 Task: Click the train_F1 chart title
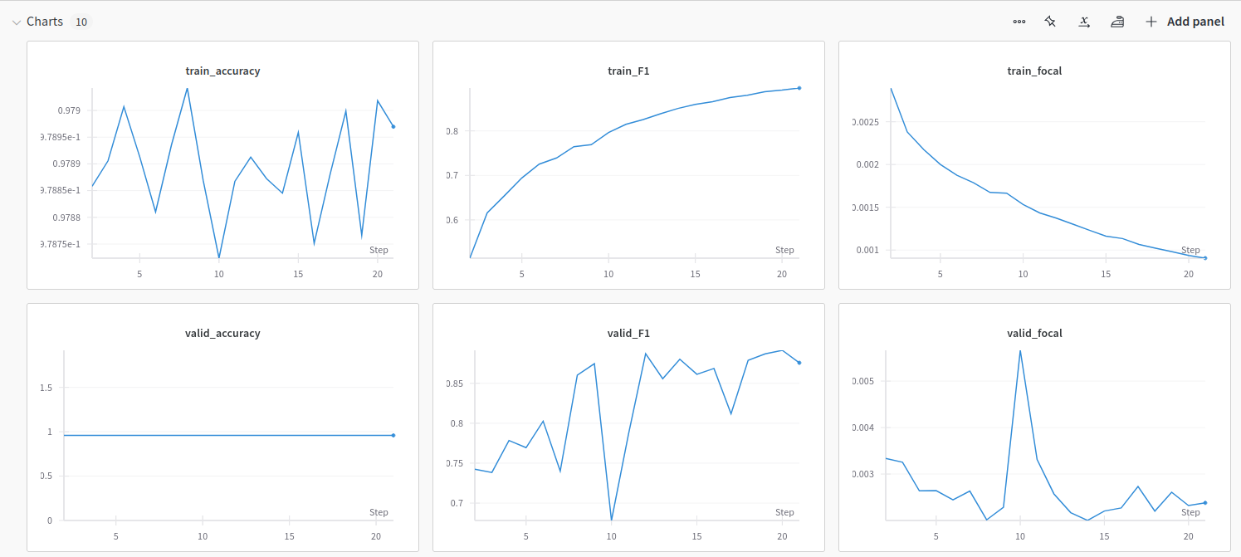pos(628,71)
